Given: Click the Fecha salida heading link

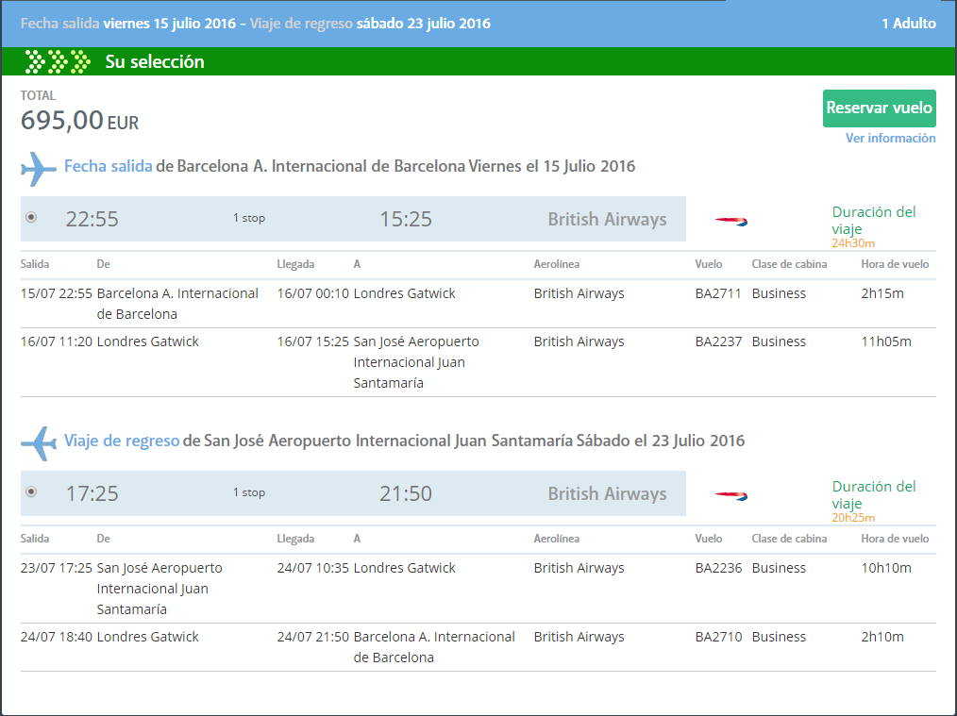Looking at the screenshot, I should [x=108, y=166].
